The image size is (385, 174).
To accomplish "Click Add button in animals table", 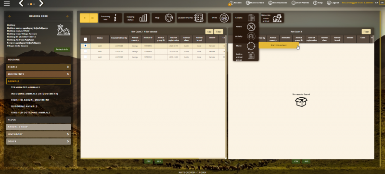I will (x=209, y=32).
